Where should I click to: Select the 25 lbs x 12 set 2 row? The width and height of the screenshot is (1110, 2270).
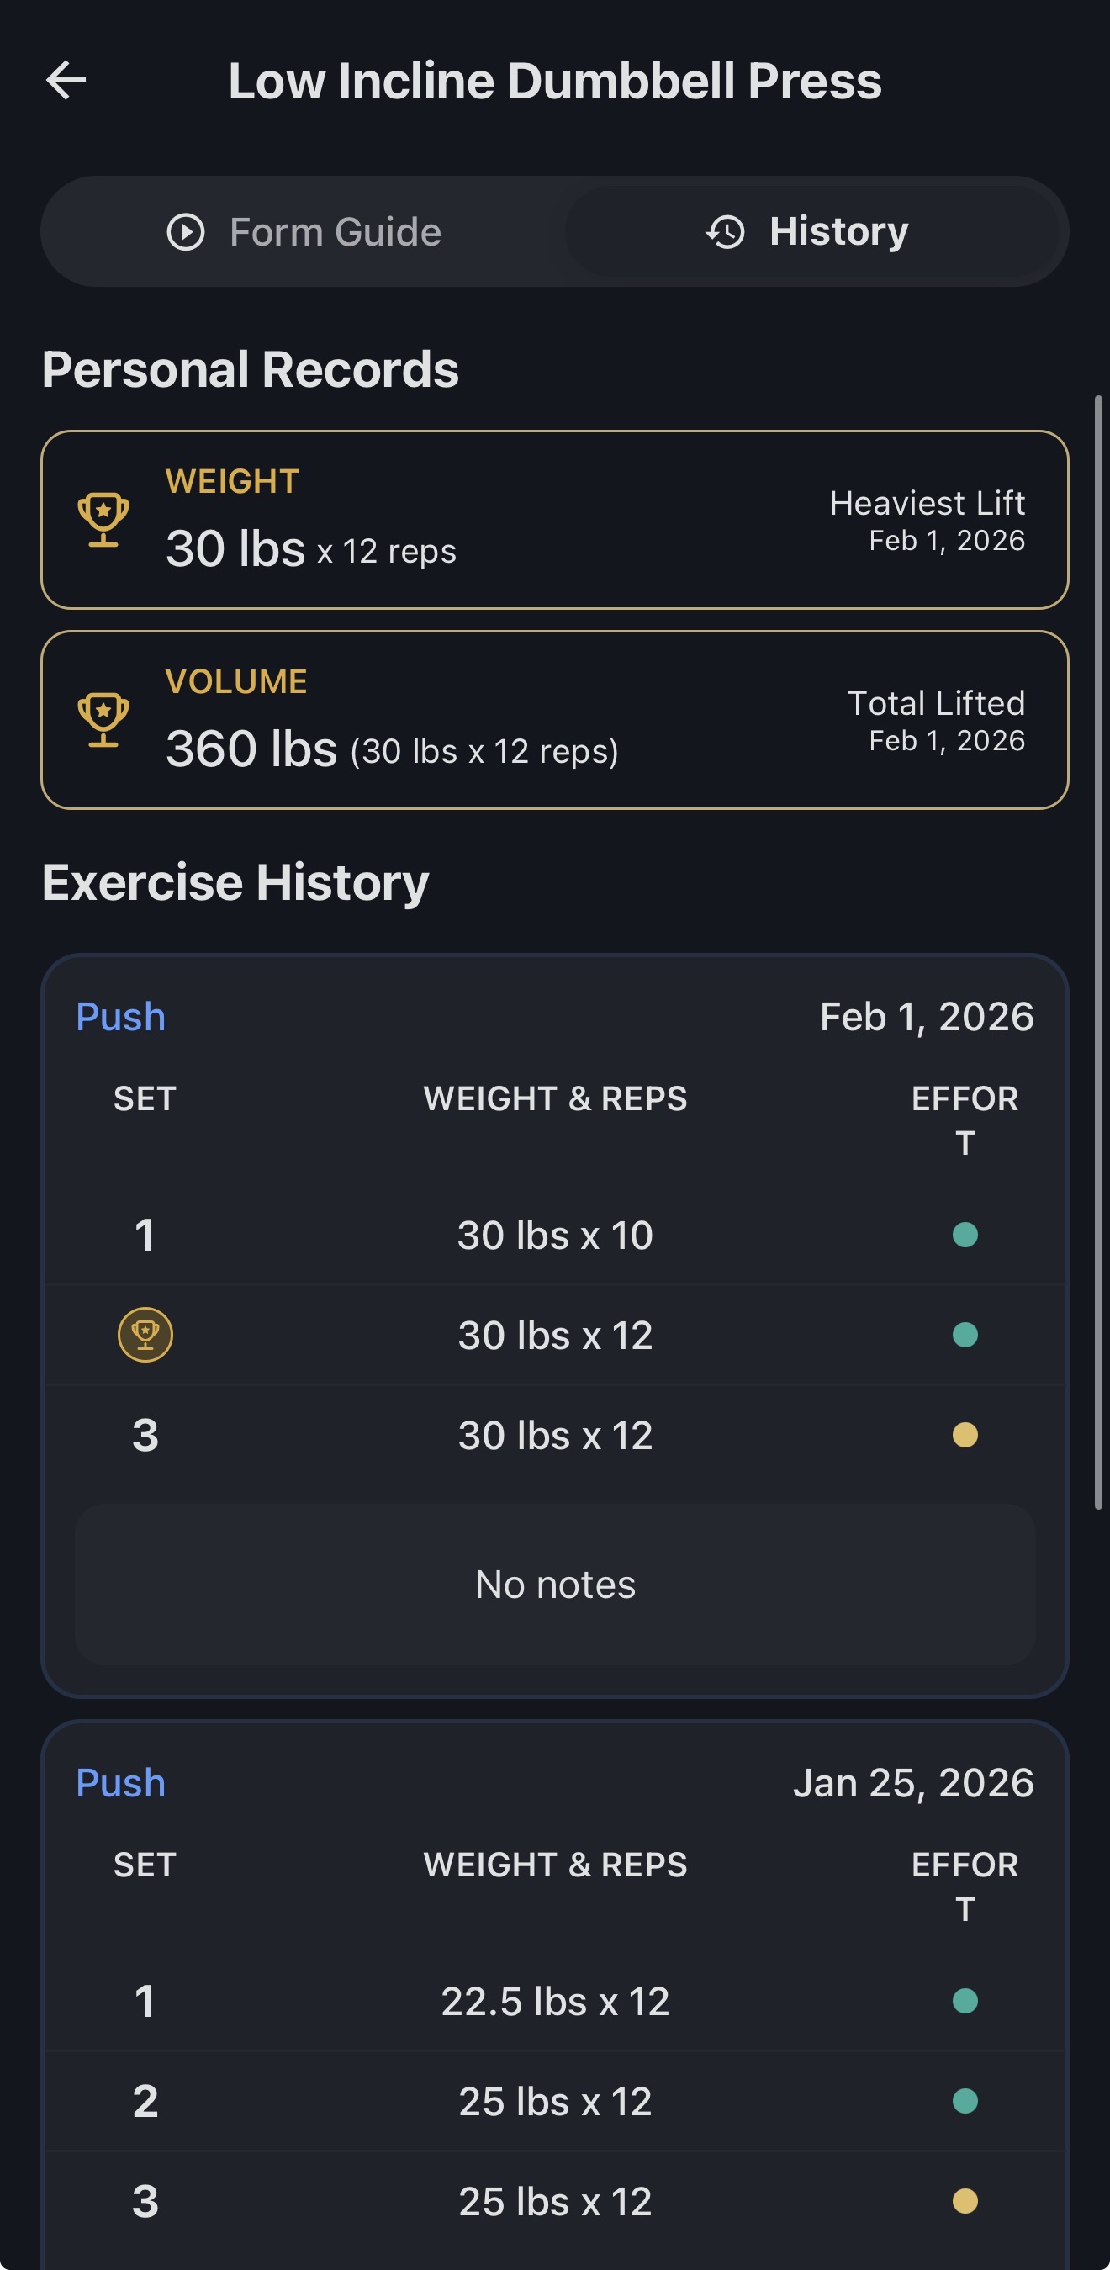pyautogui.click(x=555, y=2102)
